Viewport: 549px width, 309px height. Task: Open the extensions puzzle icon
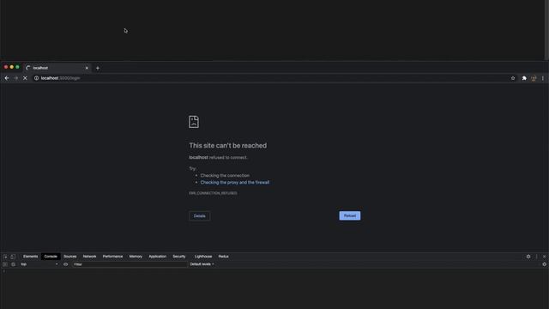click(524, 78)
